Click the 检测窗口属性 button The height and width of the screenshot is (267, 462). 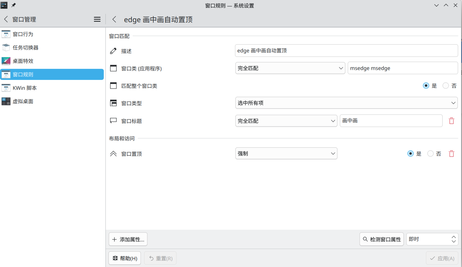tap(382, 239)
